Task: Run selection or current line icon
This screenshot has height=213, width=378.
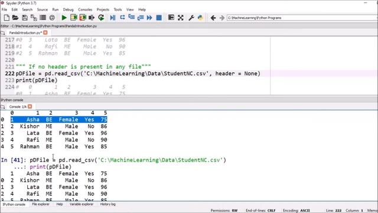Action: [92, 18]
